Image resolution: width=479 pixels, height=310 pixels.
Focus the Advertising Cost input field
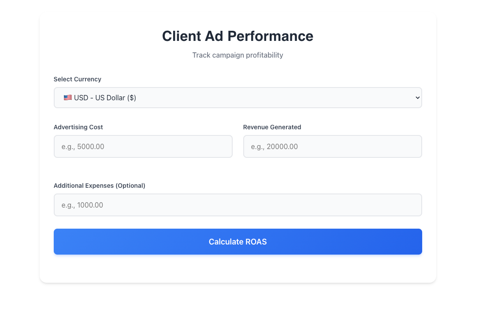(143, 146)
